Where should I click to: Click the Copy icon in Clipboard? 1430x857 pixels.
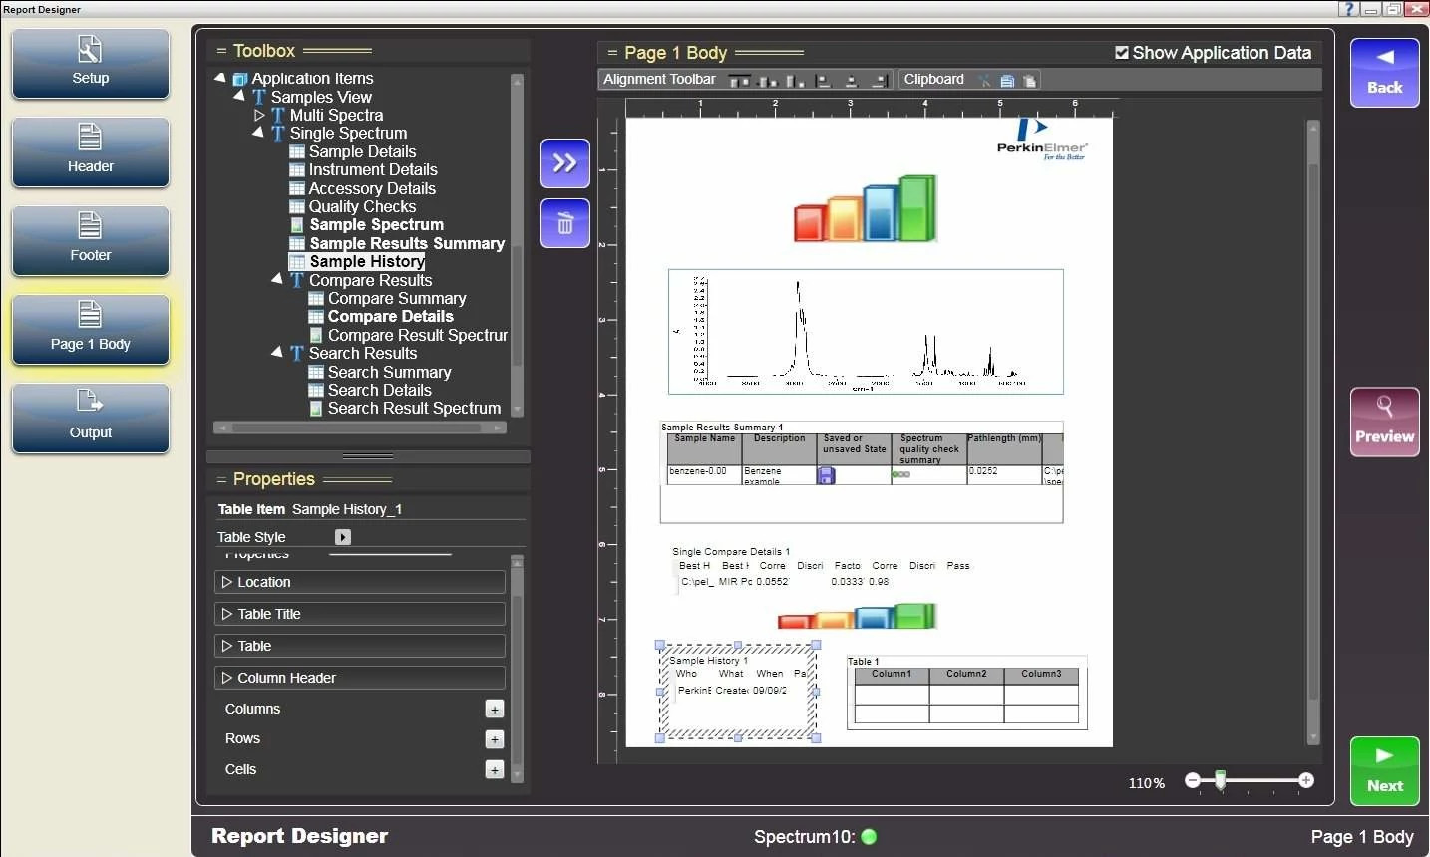(x=1007, y=81)
